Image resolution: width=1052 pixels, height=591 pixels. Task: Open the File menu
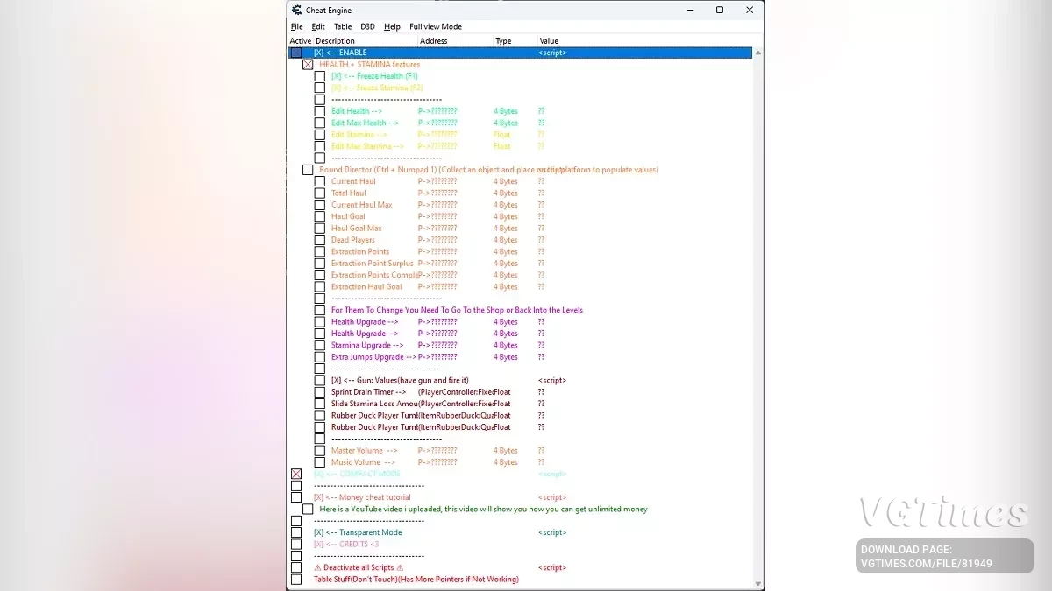tap(296, 26)
